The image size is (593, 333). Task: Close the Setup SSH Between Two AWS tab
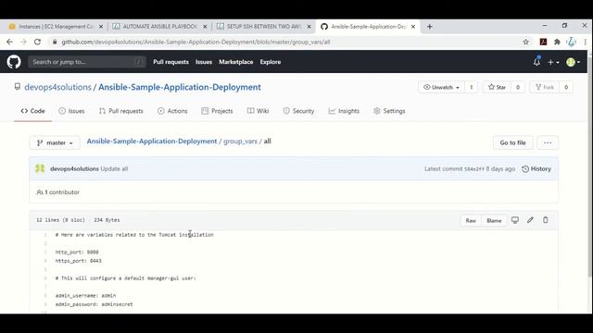pyautogui.click(x=309, y=27)
